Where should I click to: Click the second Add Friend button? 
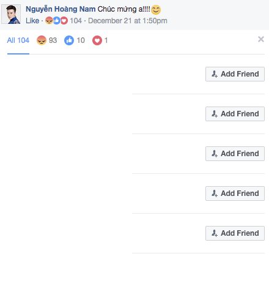[x=235, y=114]
